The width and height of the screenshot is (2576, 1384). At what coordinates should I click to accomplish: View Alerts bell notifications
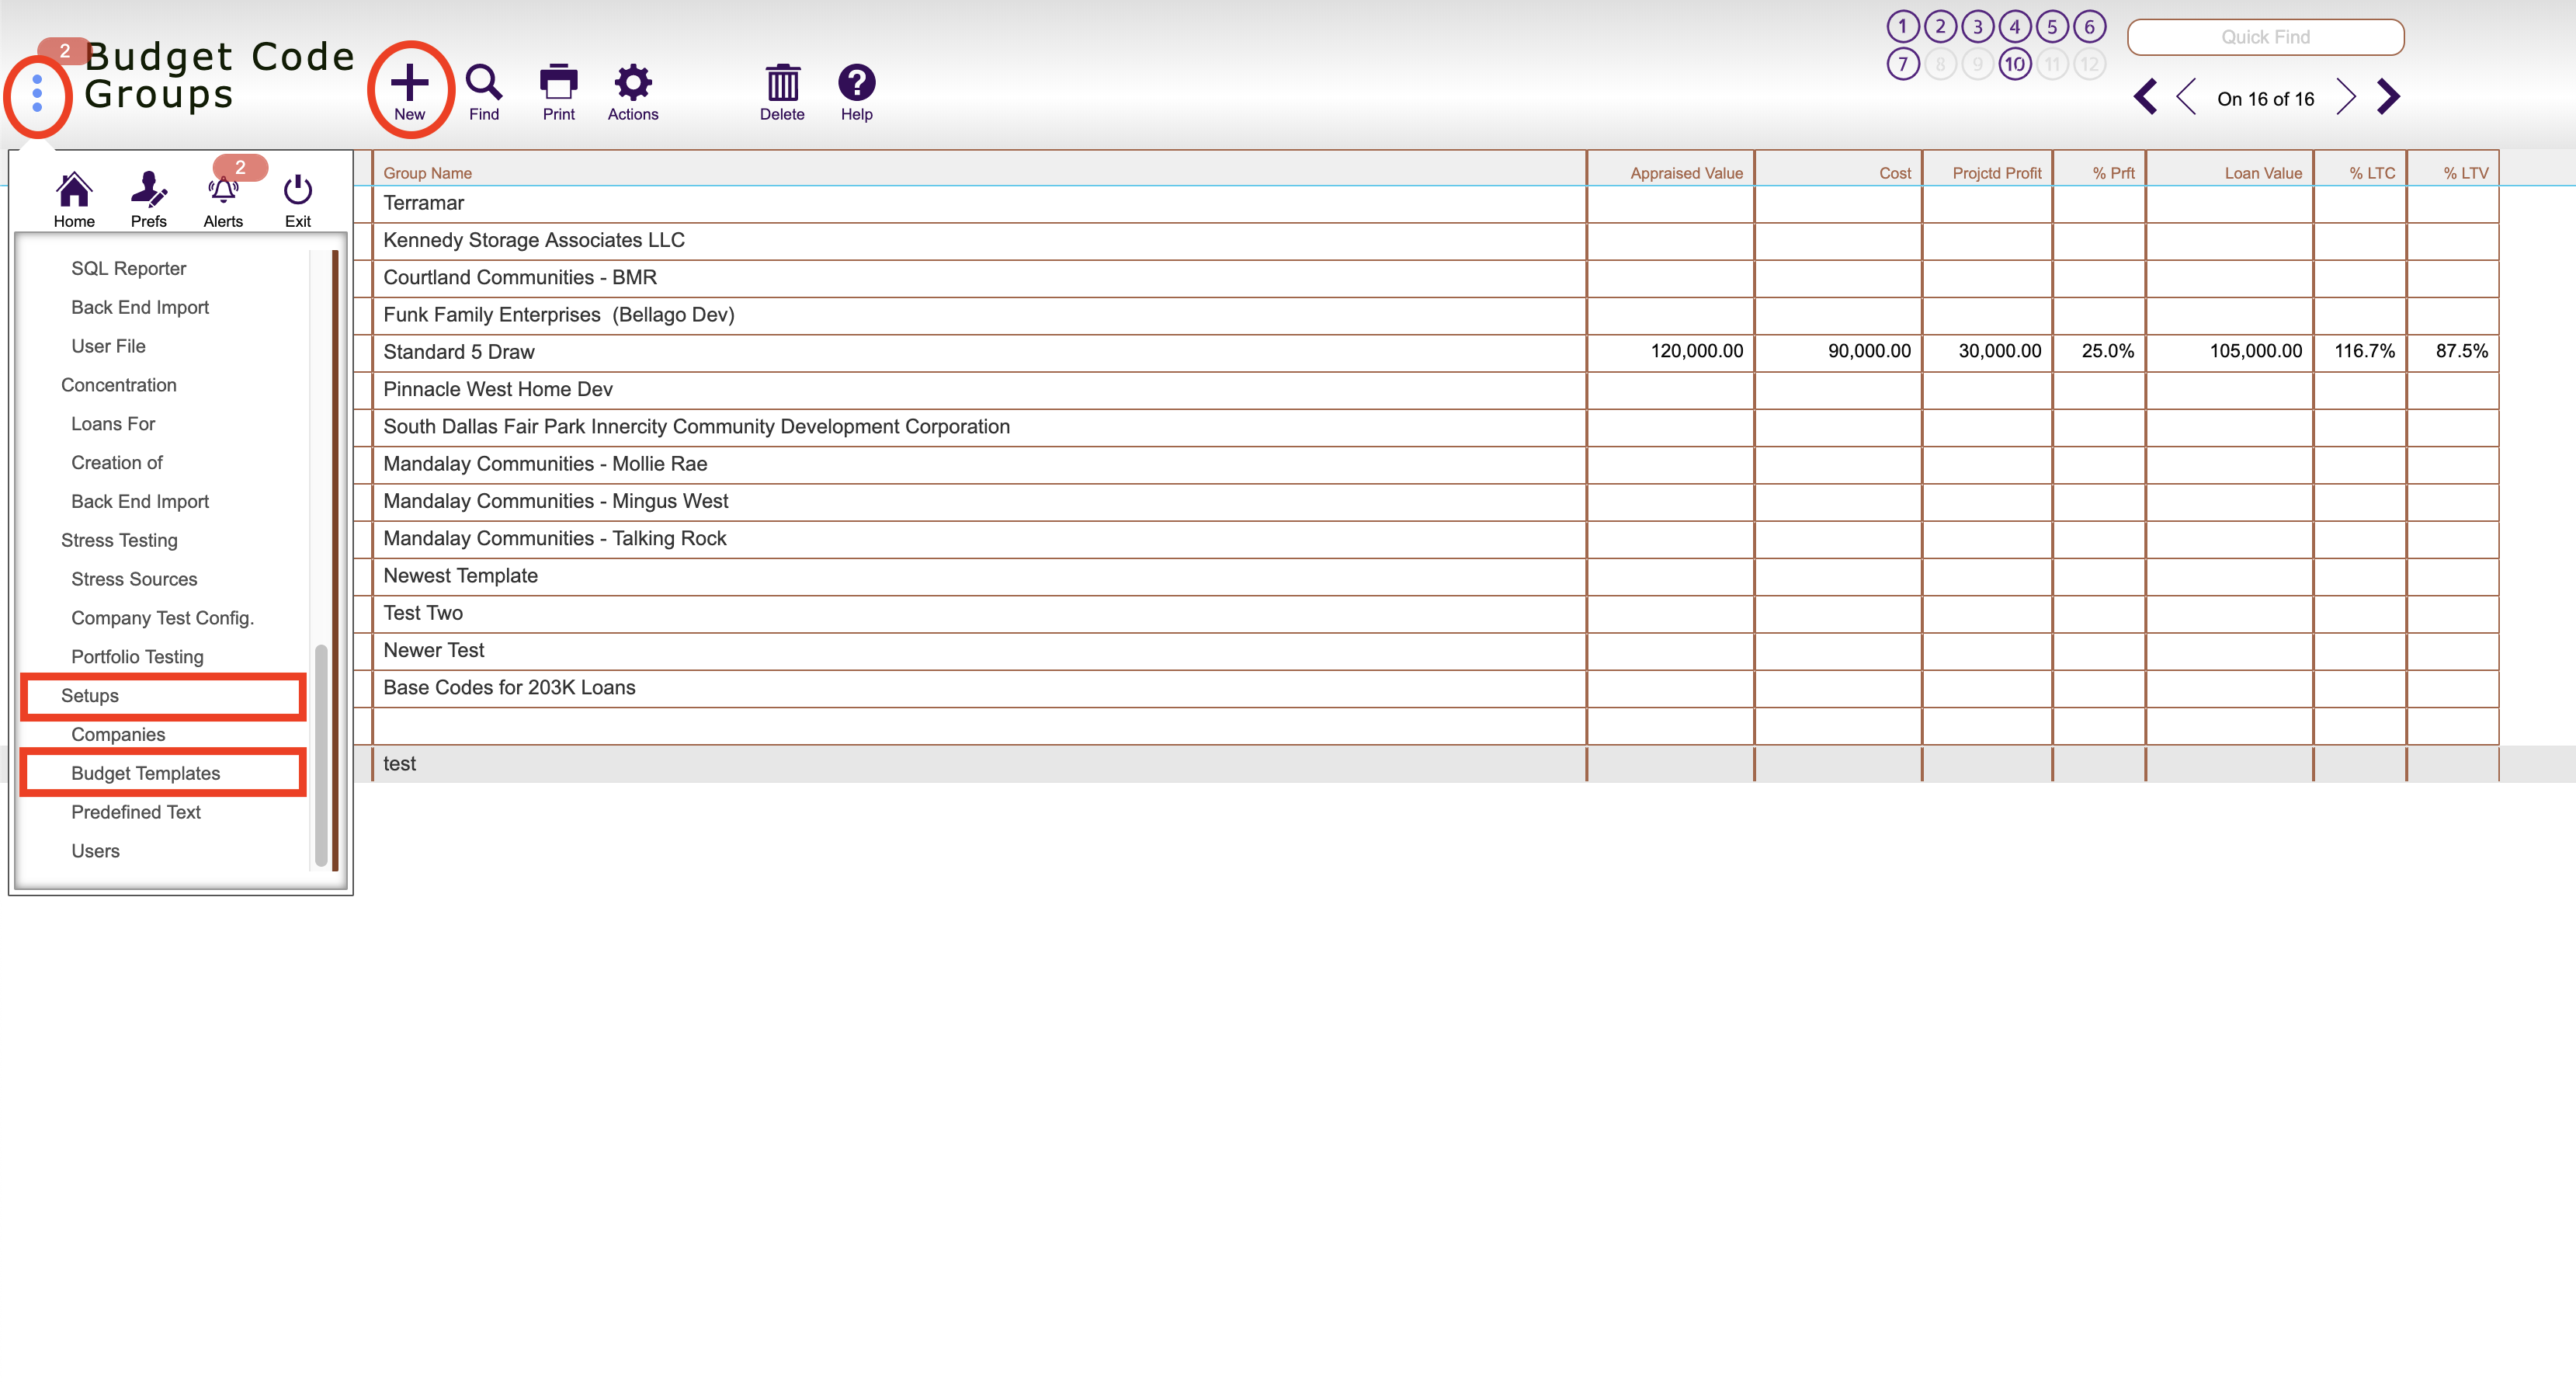coord(223,200)
